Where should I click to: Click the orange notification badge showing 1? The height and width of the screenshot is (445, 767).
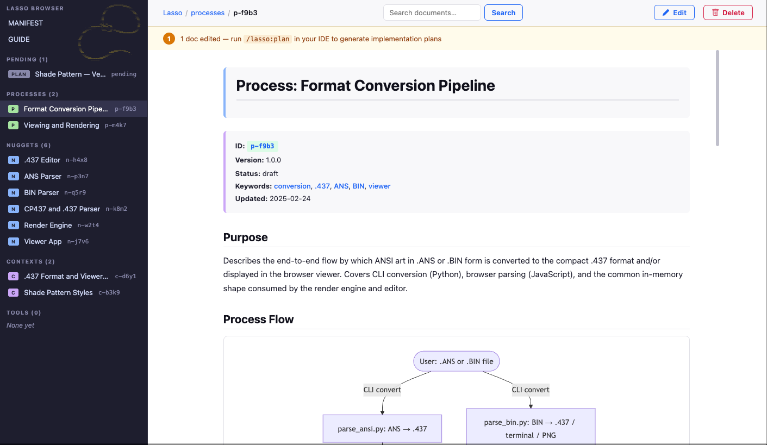coord(169,39)
